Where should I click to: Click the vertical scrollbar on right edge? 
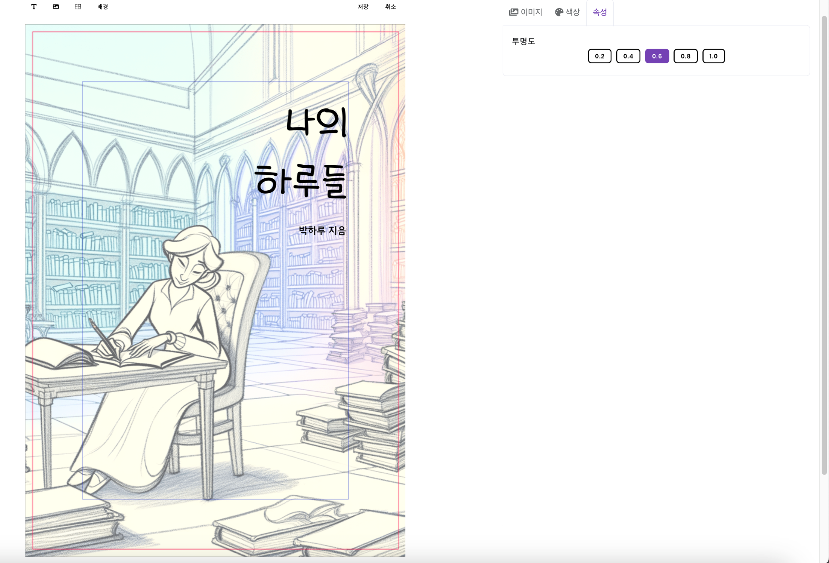824,246
